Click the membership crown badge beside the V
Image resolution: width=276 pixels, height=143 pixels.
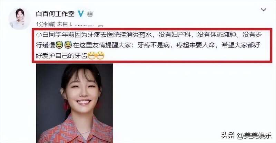point(90,14)
